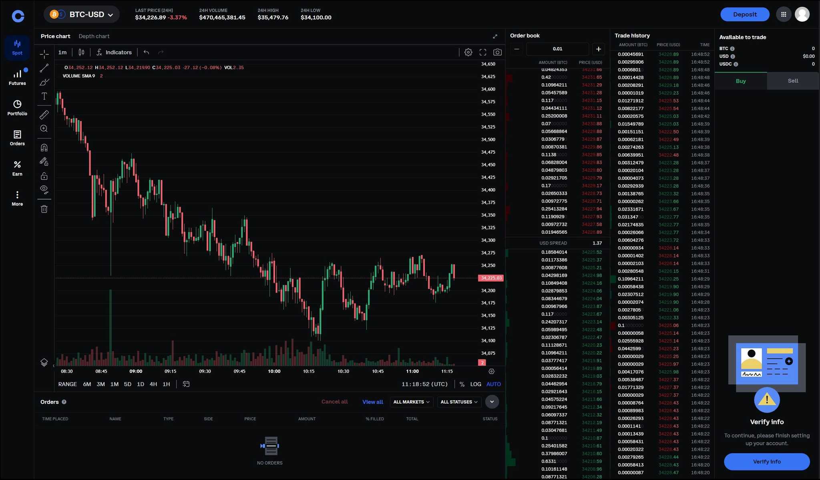Select the 1H timeframe interval

click(166, 384)
